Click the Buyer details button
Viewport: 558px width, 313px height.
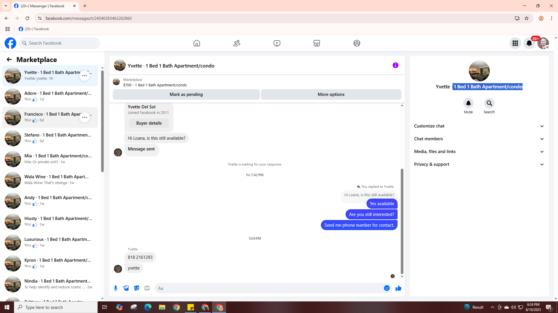point(149,123)
